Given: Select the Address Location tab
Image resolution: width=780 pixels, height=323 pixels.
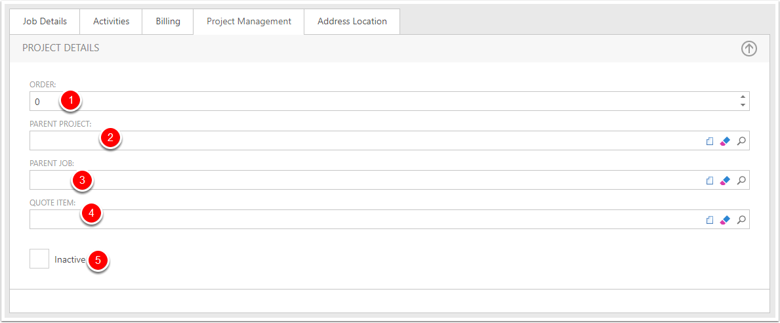Looking at the screenshot, I should 352,21.
